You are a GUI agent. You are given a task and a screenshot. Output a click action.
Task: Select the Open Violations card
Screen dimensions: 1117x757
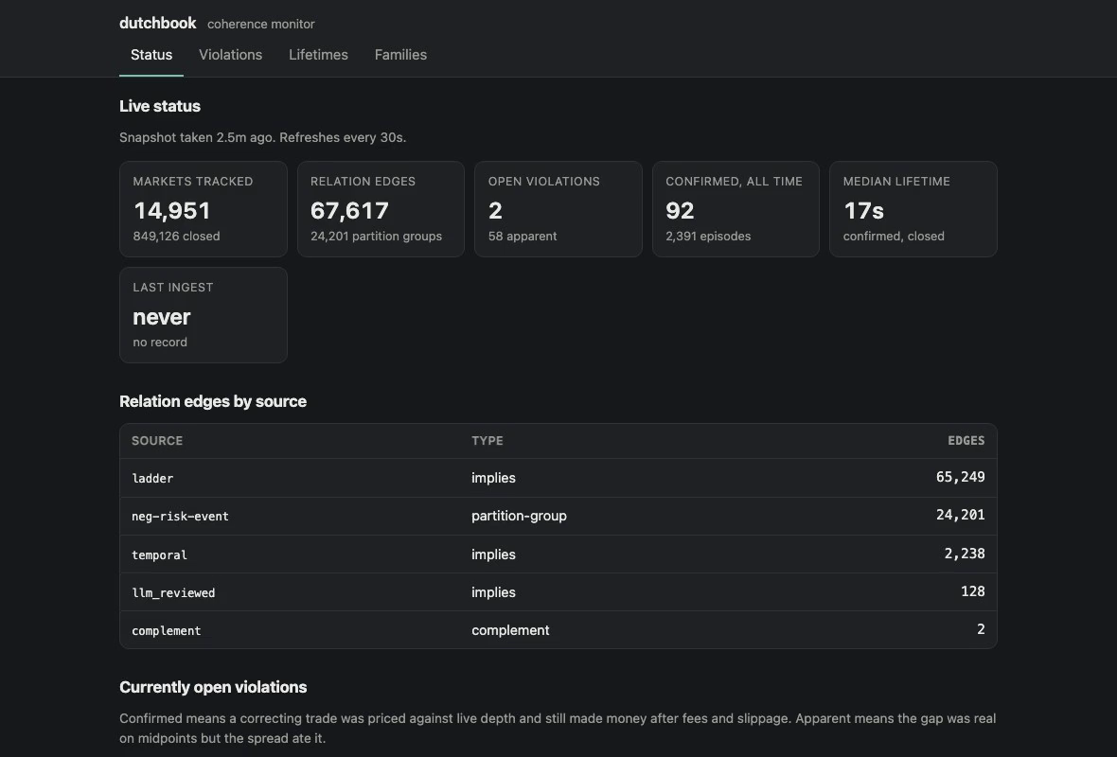tap(558, 209)
